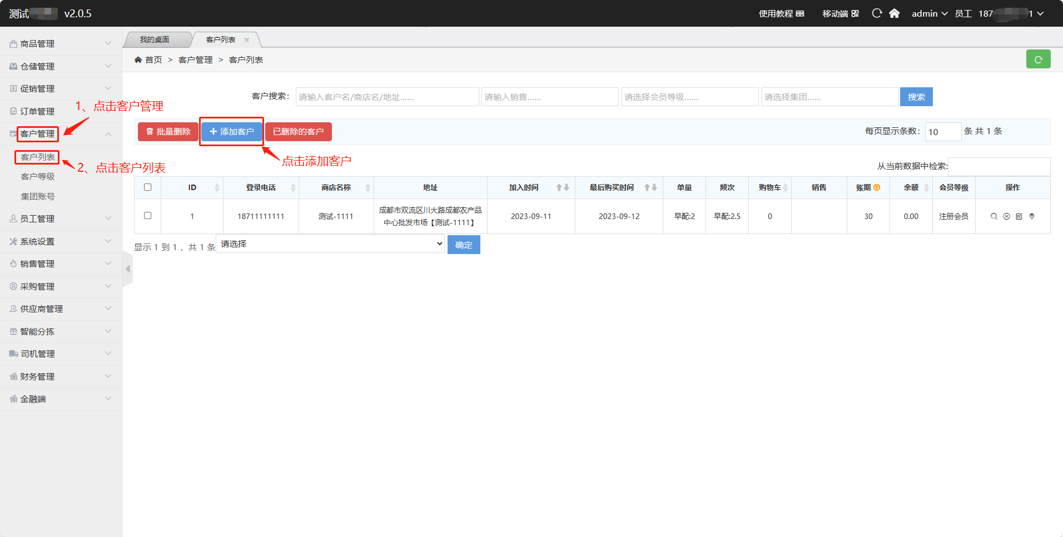The height and width of the screenshot is (537, 1063).
Task: Click the home icon in top bar
Action: tap(894, 13)
